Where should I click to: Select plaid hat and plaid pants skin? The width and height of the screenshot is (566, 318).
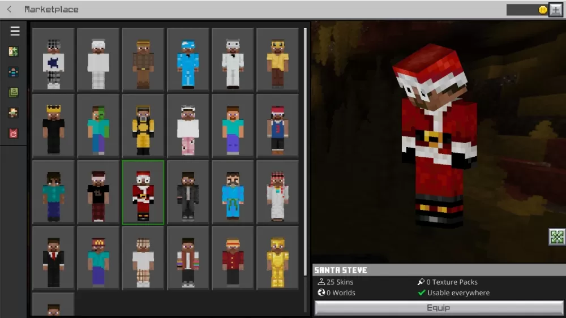tap(143, 259)
